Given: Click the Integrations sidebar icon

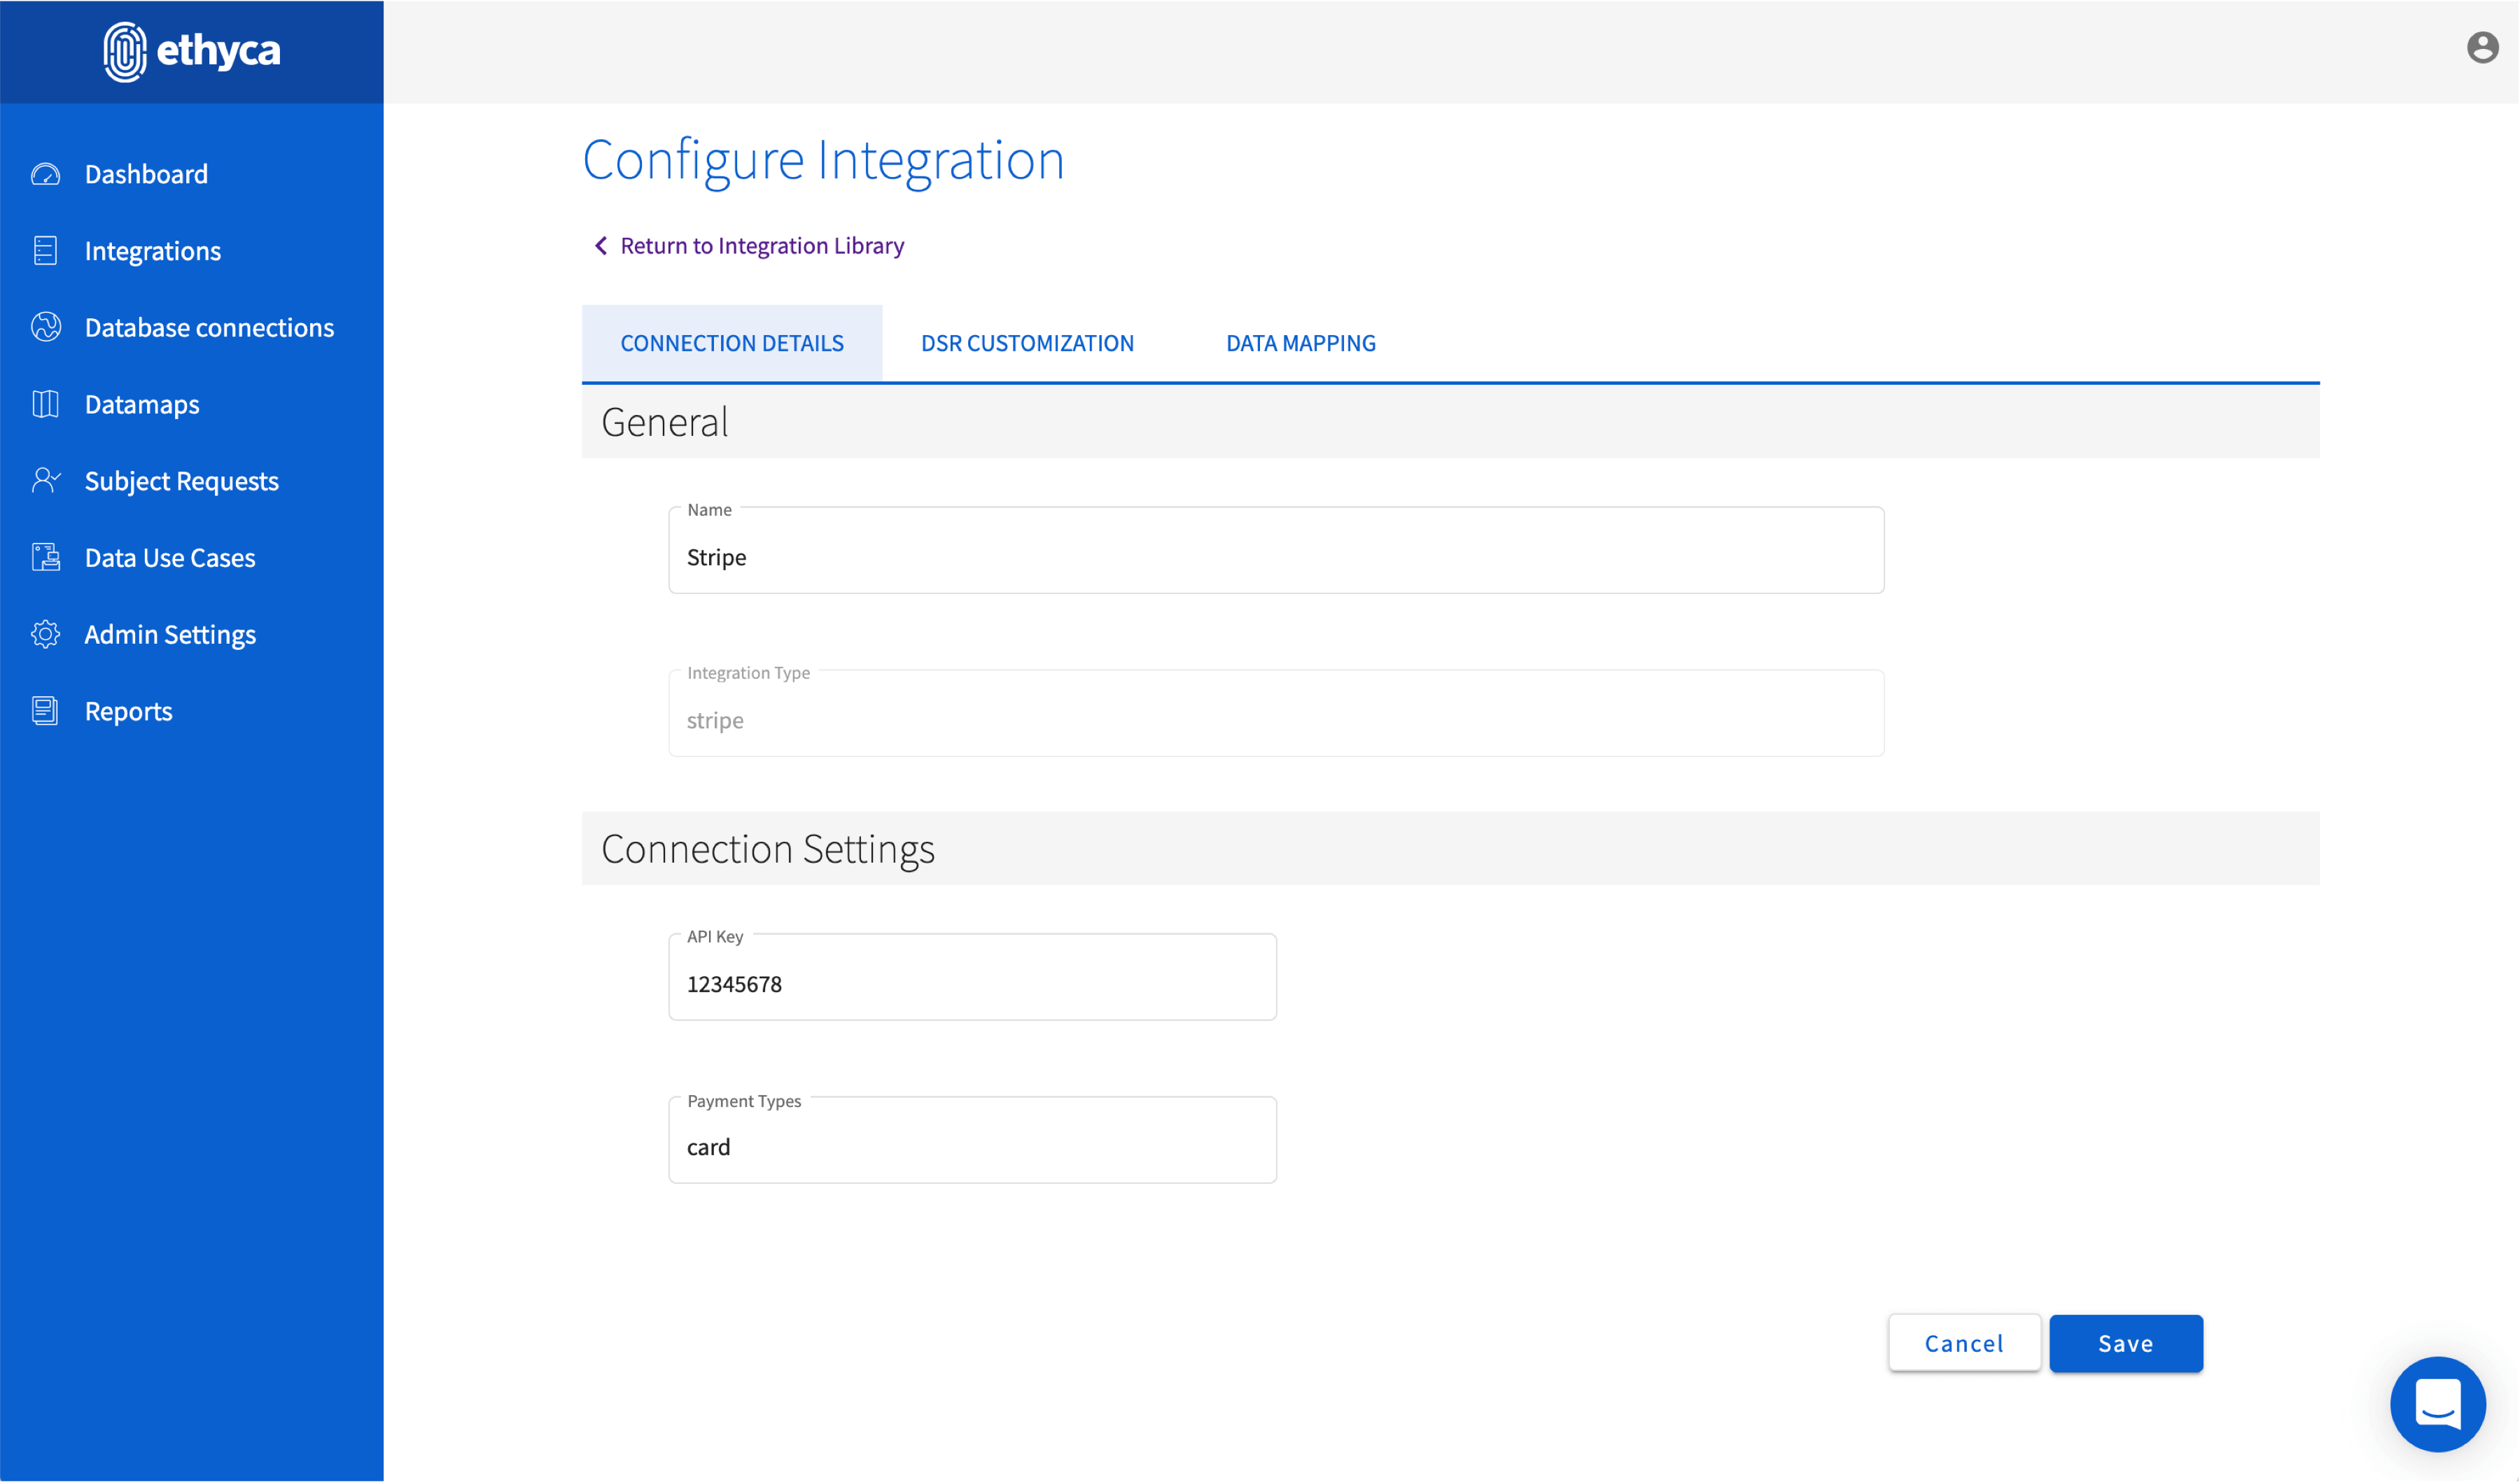Looking at the screenshot, I should coord(46,250).
